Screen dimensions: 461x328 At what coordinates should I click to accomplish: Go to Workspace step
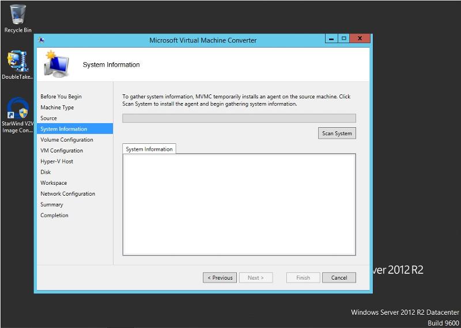click(54, 183)
